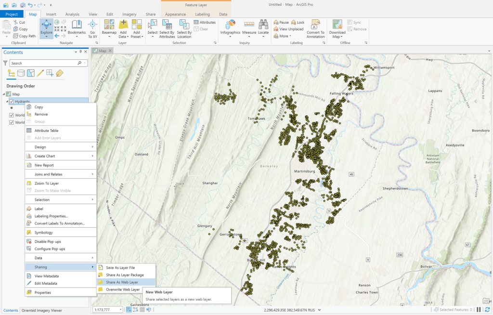Image resolution: width=493 pixels, height=315 pixels.
Task: Click Symbology in the context menu
Action: pyautogui.click(x=43, y=233)
